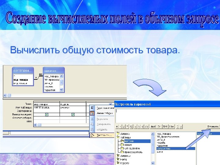This screenshot has width=220, height=165.
Task: Expand the Запросы folder in tree
Action: (x=118, y=156)
